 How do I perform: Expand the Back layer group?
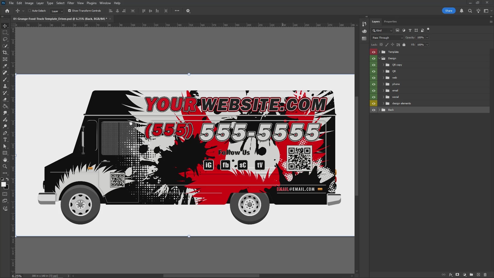(x=379, y=110)
